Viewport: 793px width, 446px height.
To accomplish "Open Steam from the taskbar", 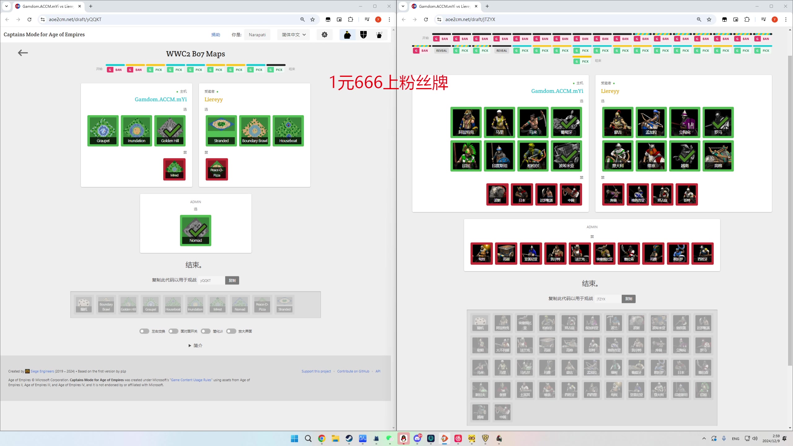I will (x=349, y=438).
